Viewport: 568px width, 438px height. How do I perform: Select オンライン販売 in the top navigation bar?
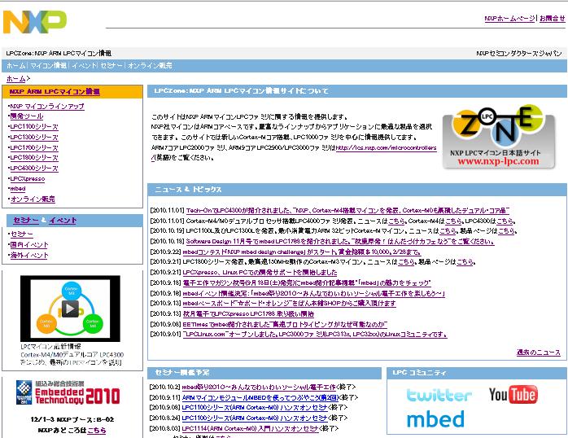[150, 65]
